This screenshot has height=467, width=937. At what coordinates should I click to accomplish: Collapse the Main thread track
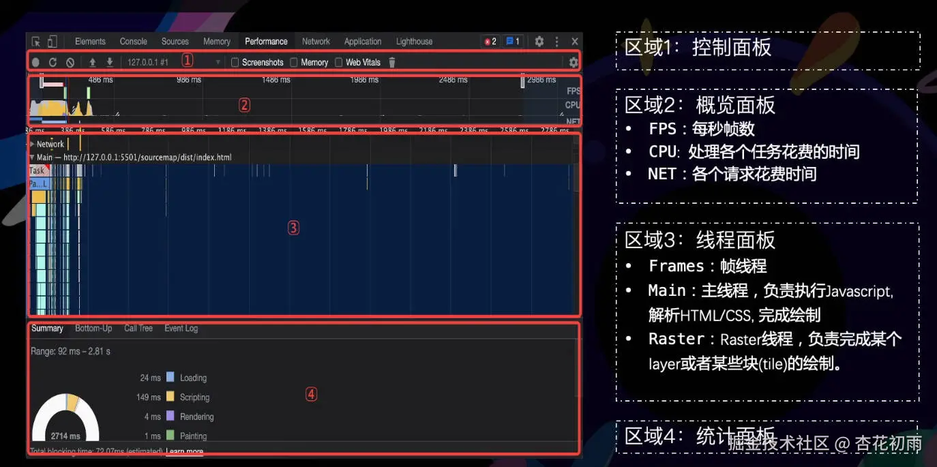pyautogui.click(x=31, y=157)
